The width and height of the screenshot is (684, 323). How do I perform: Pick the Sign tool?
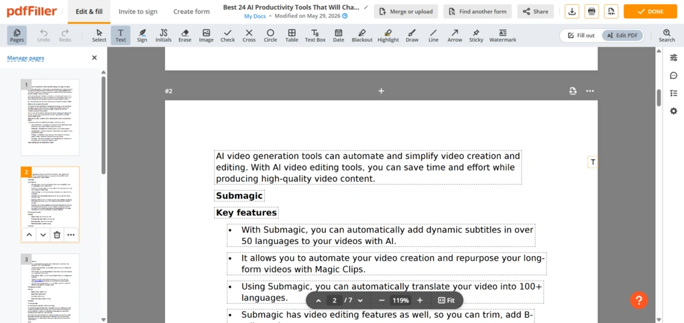(141, 35)
